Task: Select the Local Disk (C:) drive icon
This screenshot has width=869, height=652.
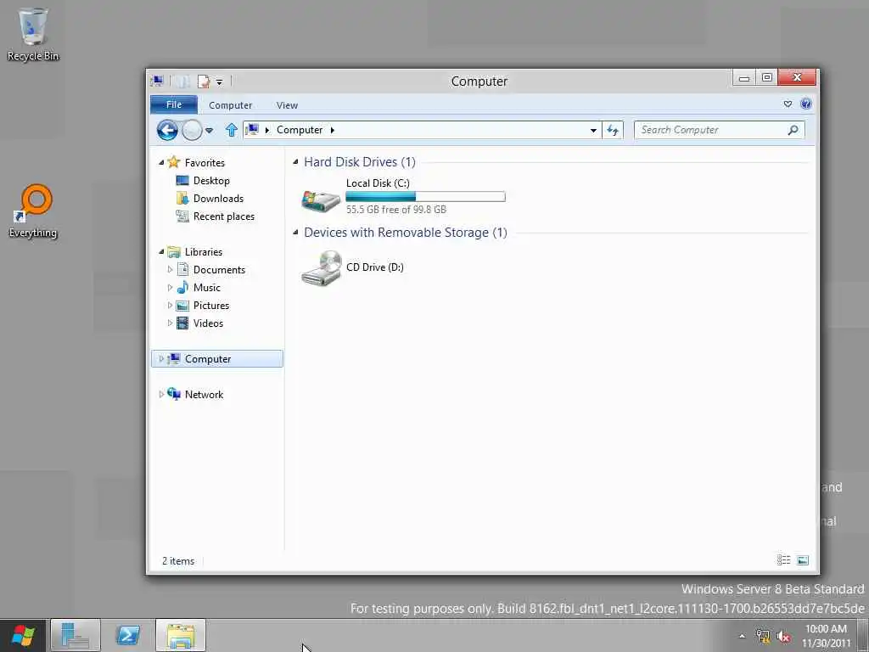Action: point(320,200)
